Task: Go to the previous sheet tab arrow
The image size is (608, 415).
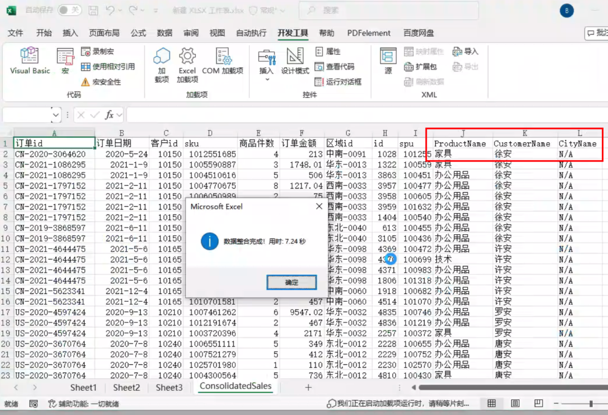Action: (16, 387)
